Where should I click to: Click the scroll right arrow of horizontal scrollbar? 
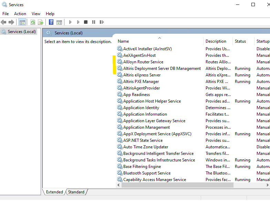[x=267, y=185]
